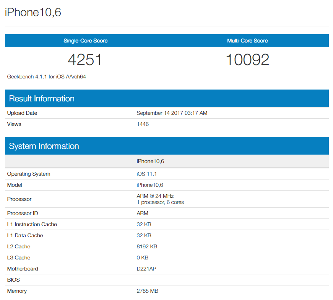The height and width of the screenshot is (300, 333).
Task: Select the ARM @ 24 MHz processor value
Action: coord(155,196)
